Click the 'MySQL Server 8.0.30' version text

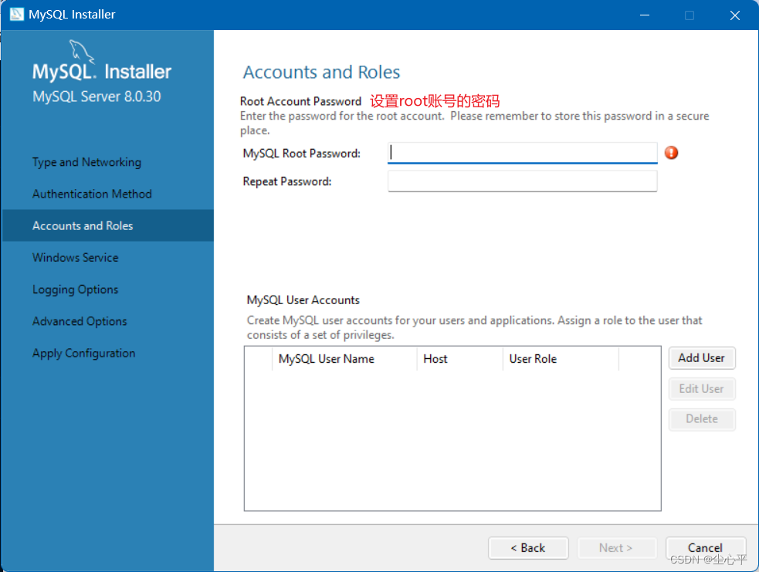pos(97,96)
